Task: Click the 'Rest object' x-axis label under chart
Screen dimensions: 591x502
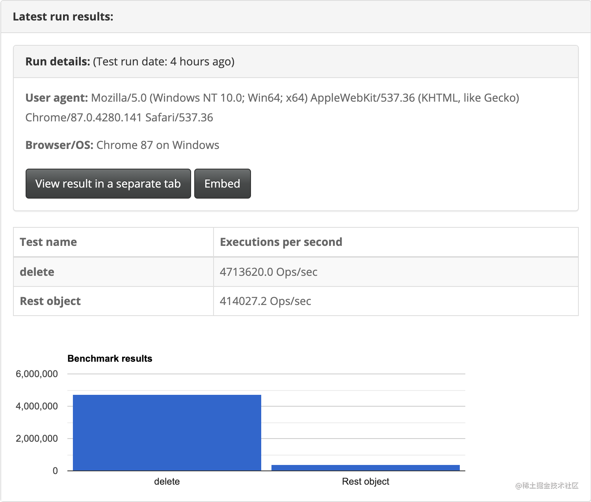Action: [x=366, y=482]
